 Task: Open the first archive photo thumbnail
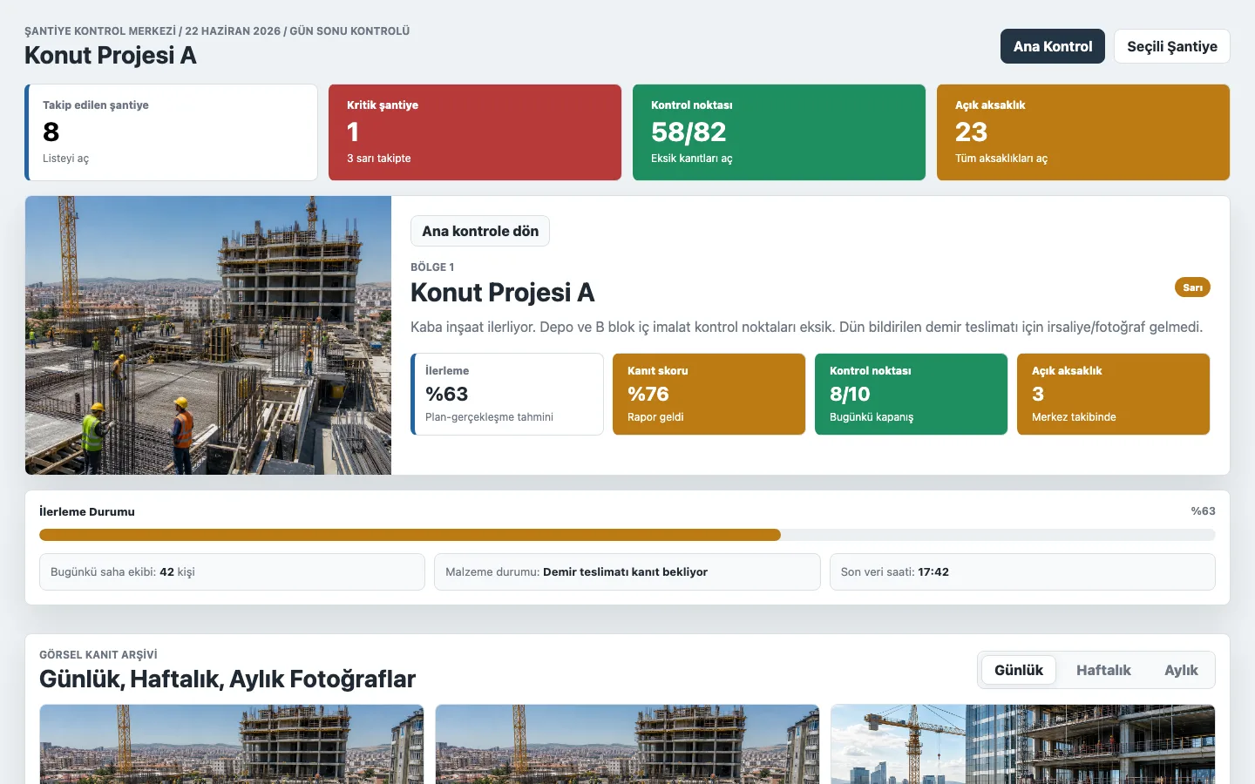[x=232, y=744]
